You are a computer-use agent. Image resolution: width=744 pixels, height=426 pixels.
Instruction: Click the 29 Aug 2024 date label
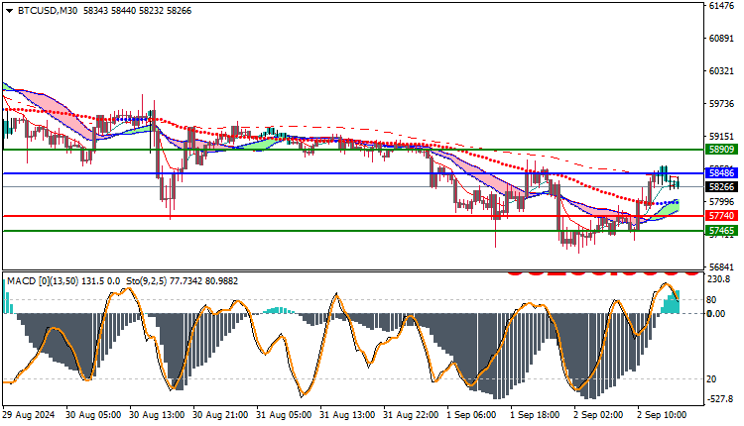29,415
